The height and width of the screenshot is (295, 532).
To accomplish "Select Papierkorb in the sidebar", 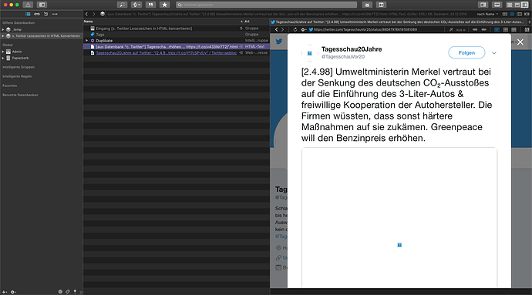I will click(x=20, y=58).
